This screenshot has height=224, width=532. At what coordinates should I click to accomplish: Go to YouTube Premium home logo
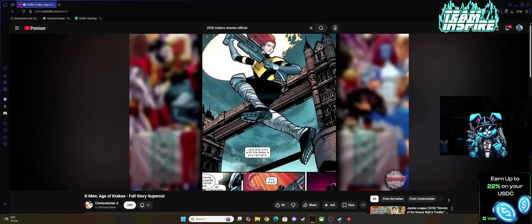point(35,28)
